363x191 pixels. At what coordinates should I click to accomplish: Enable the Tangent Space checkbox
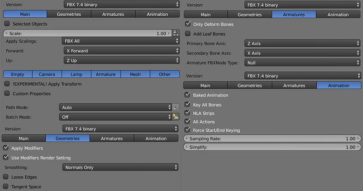pyautogui.click(x=6, y=186)
